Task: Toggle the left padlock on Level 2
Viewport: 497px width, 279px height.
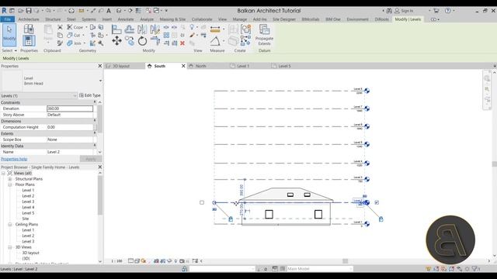Action: pyautogui.click(x=231, y=219)
